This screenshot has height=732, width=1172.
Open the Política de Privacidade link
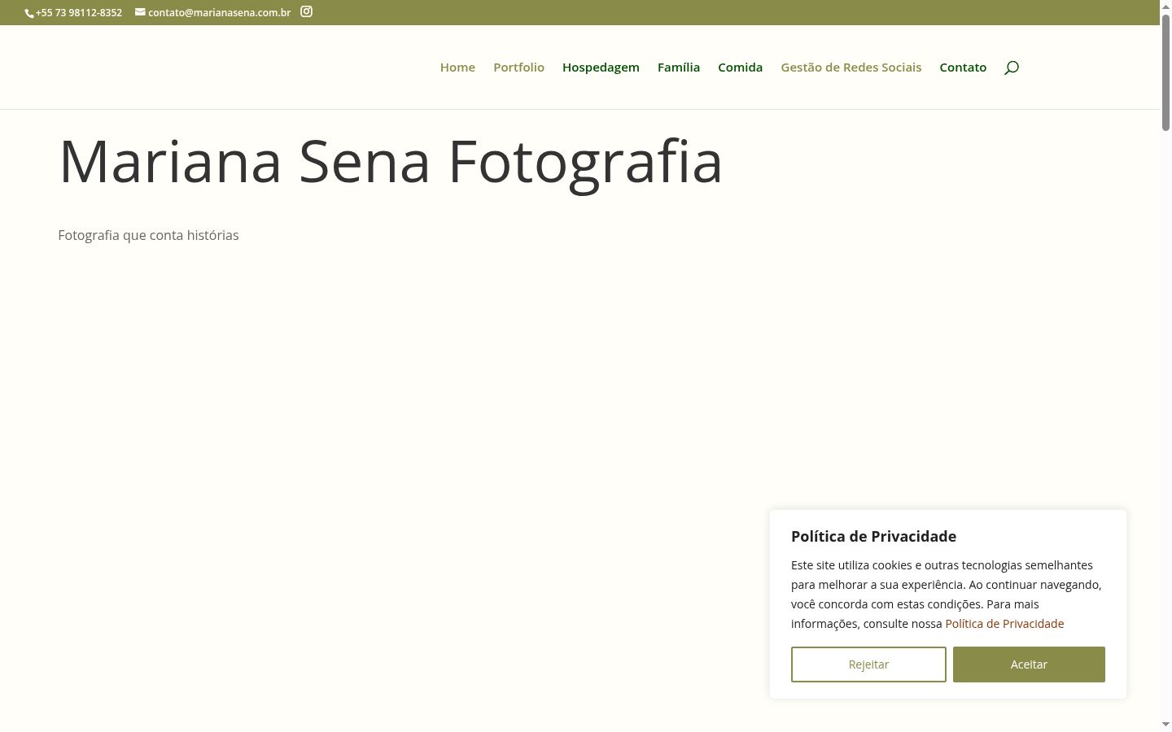click(1004, 624)
